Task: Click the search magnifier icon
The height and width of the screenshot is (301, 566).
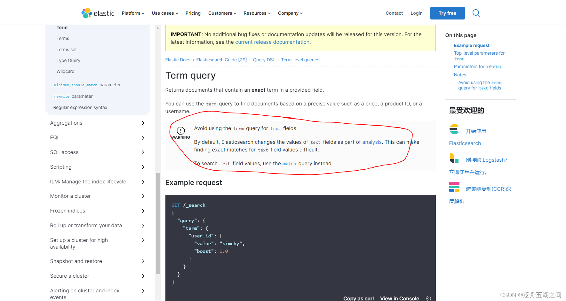Action: pyautogui.click(x=476, y=13)
